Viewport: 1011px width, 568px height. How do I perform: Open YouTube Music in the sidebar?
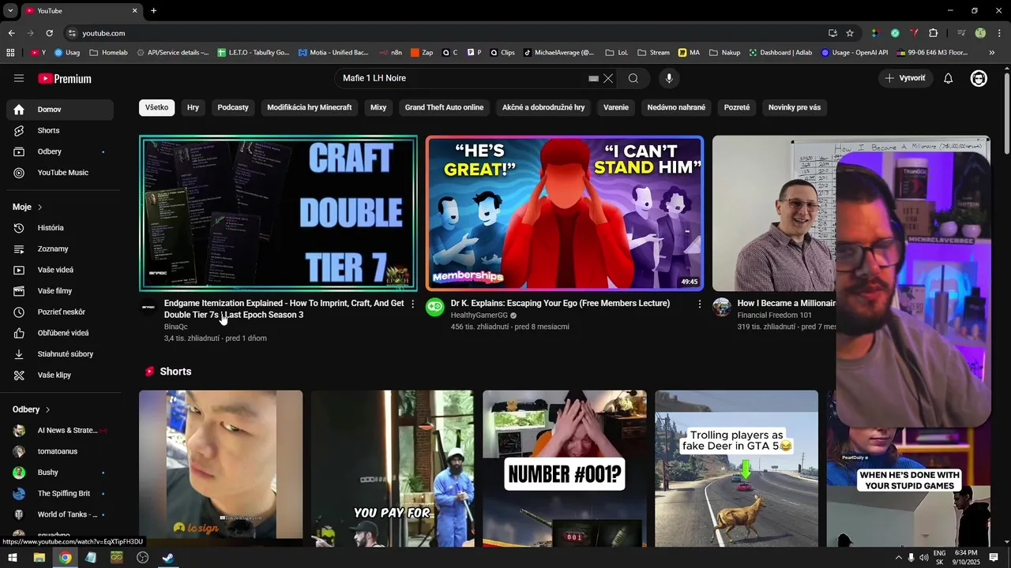pyautogui.click(x=60, y=173)
